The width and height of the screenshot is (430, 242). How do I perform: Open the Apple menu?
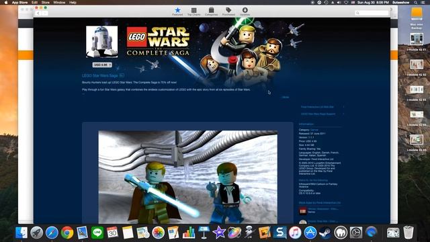(x=6, y=3)
